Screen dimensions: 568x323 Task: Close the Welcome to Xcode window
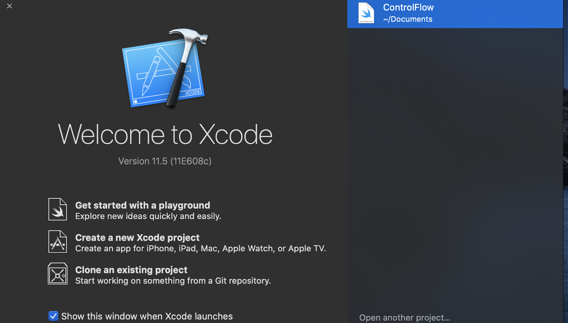click(10, 6)
